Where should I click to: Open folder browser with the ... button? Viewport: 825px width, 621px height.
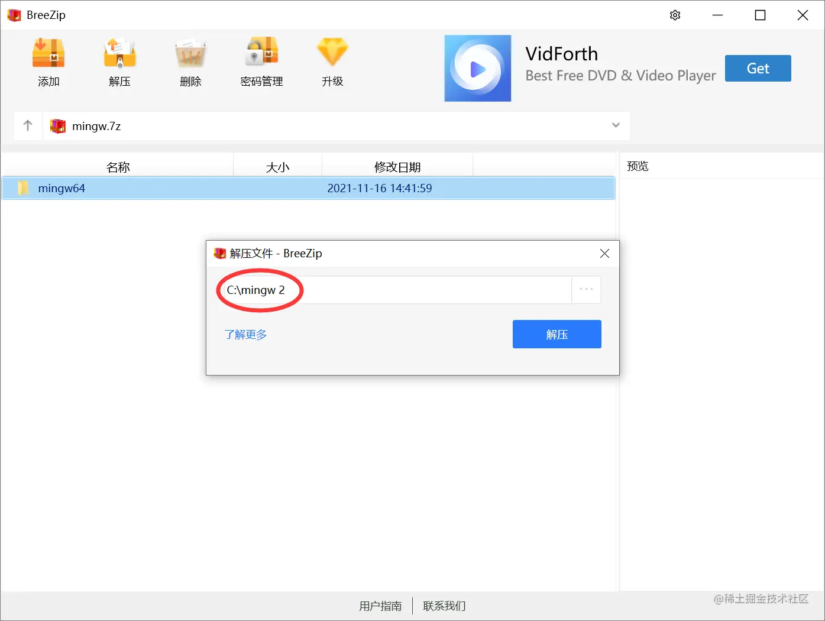(586, 289)
